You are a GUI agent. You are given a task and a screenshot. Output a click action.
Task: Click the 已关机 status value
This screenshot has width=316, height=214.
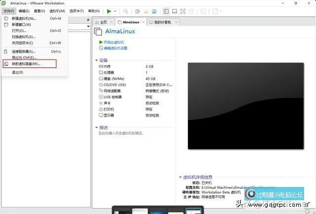pyautogui.click(x=206, y=183)
